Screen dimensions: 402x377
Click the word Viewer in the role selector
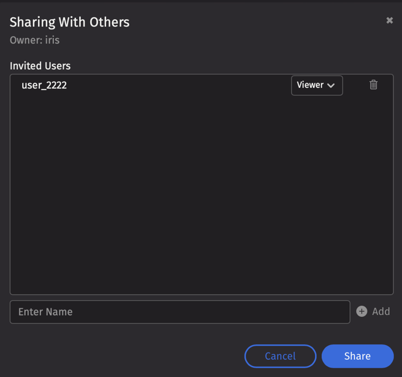(x=310, y=85)
